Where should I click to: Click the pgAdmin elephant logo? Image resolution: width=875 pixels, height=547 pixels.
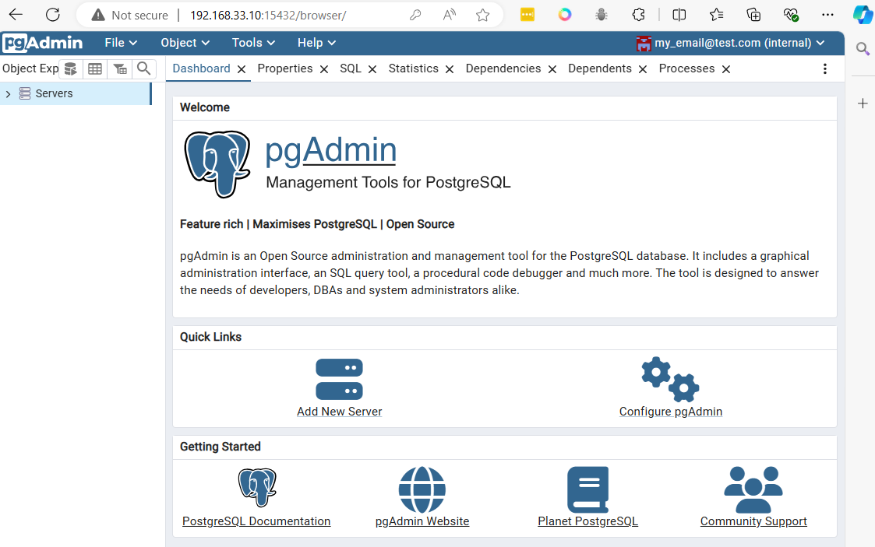[x=218, y=163]
